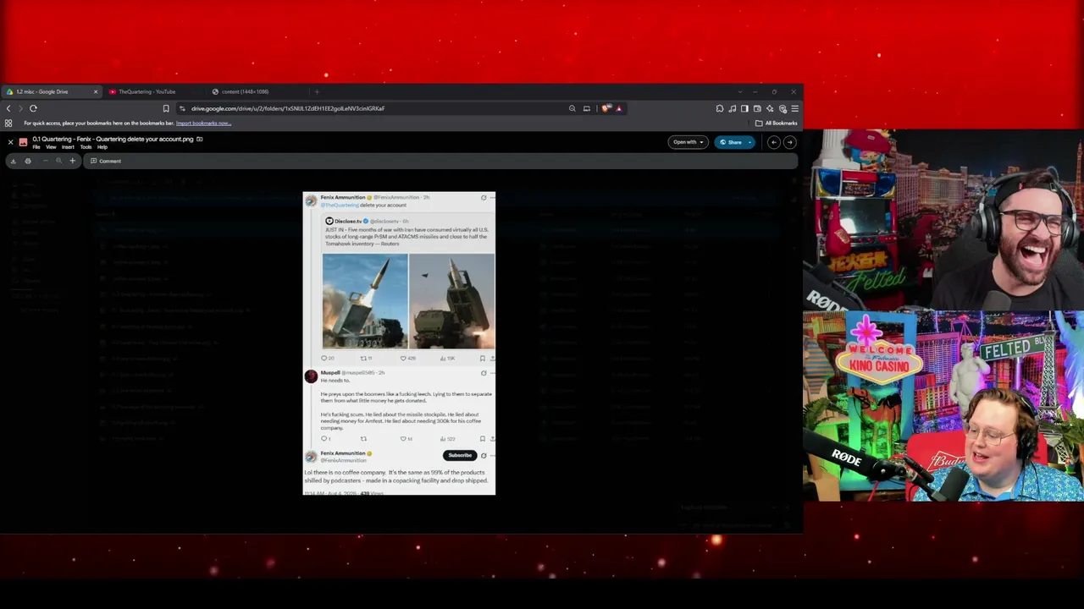Screen dimensions: 1084x609
Task: Click the site info icon in address bar
Action: (182, 108)
